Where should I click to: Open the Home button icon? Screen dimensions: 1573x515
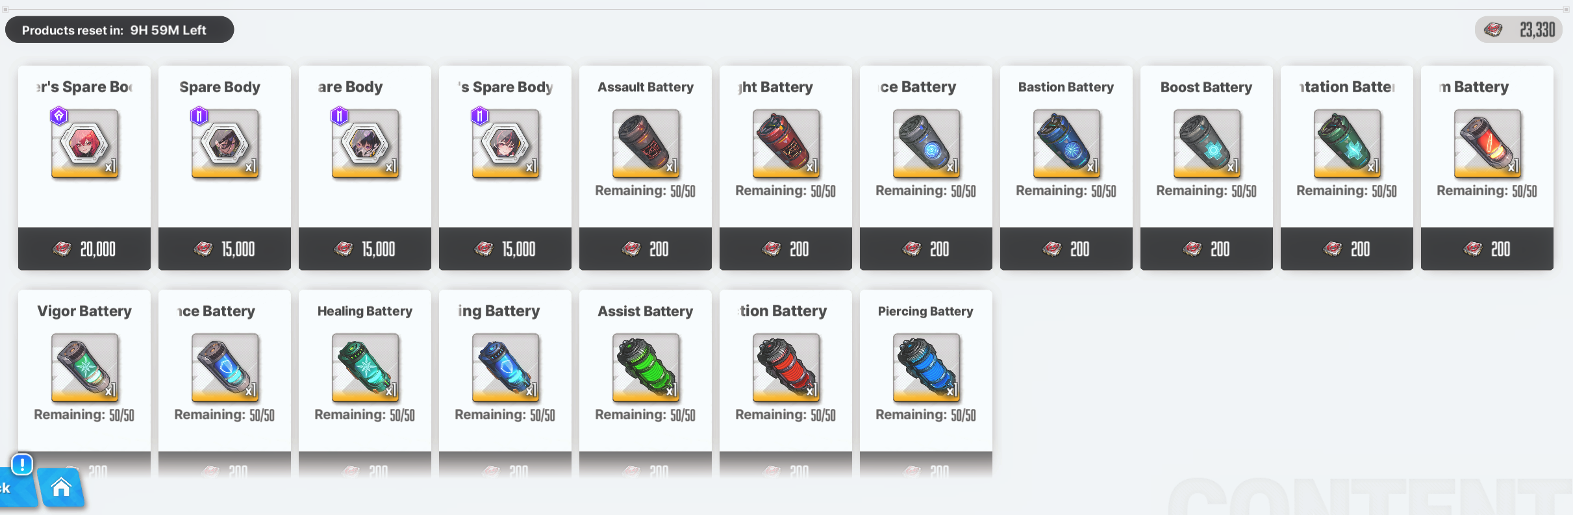(x=61, y=488)
